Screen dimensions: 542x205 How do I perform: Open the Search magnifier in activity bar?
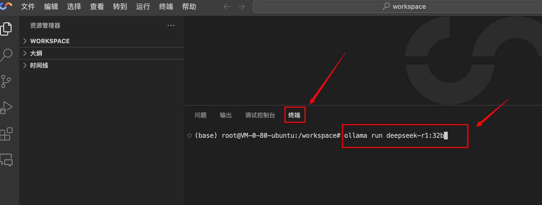pyautogui.click(x=7, y=55)
